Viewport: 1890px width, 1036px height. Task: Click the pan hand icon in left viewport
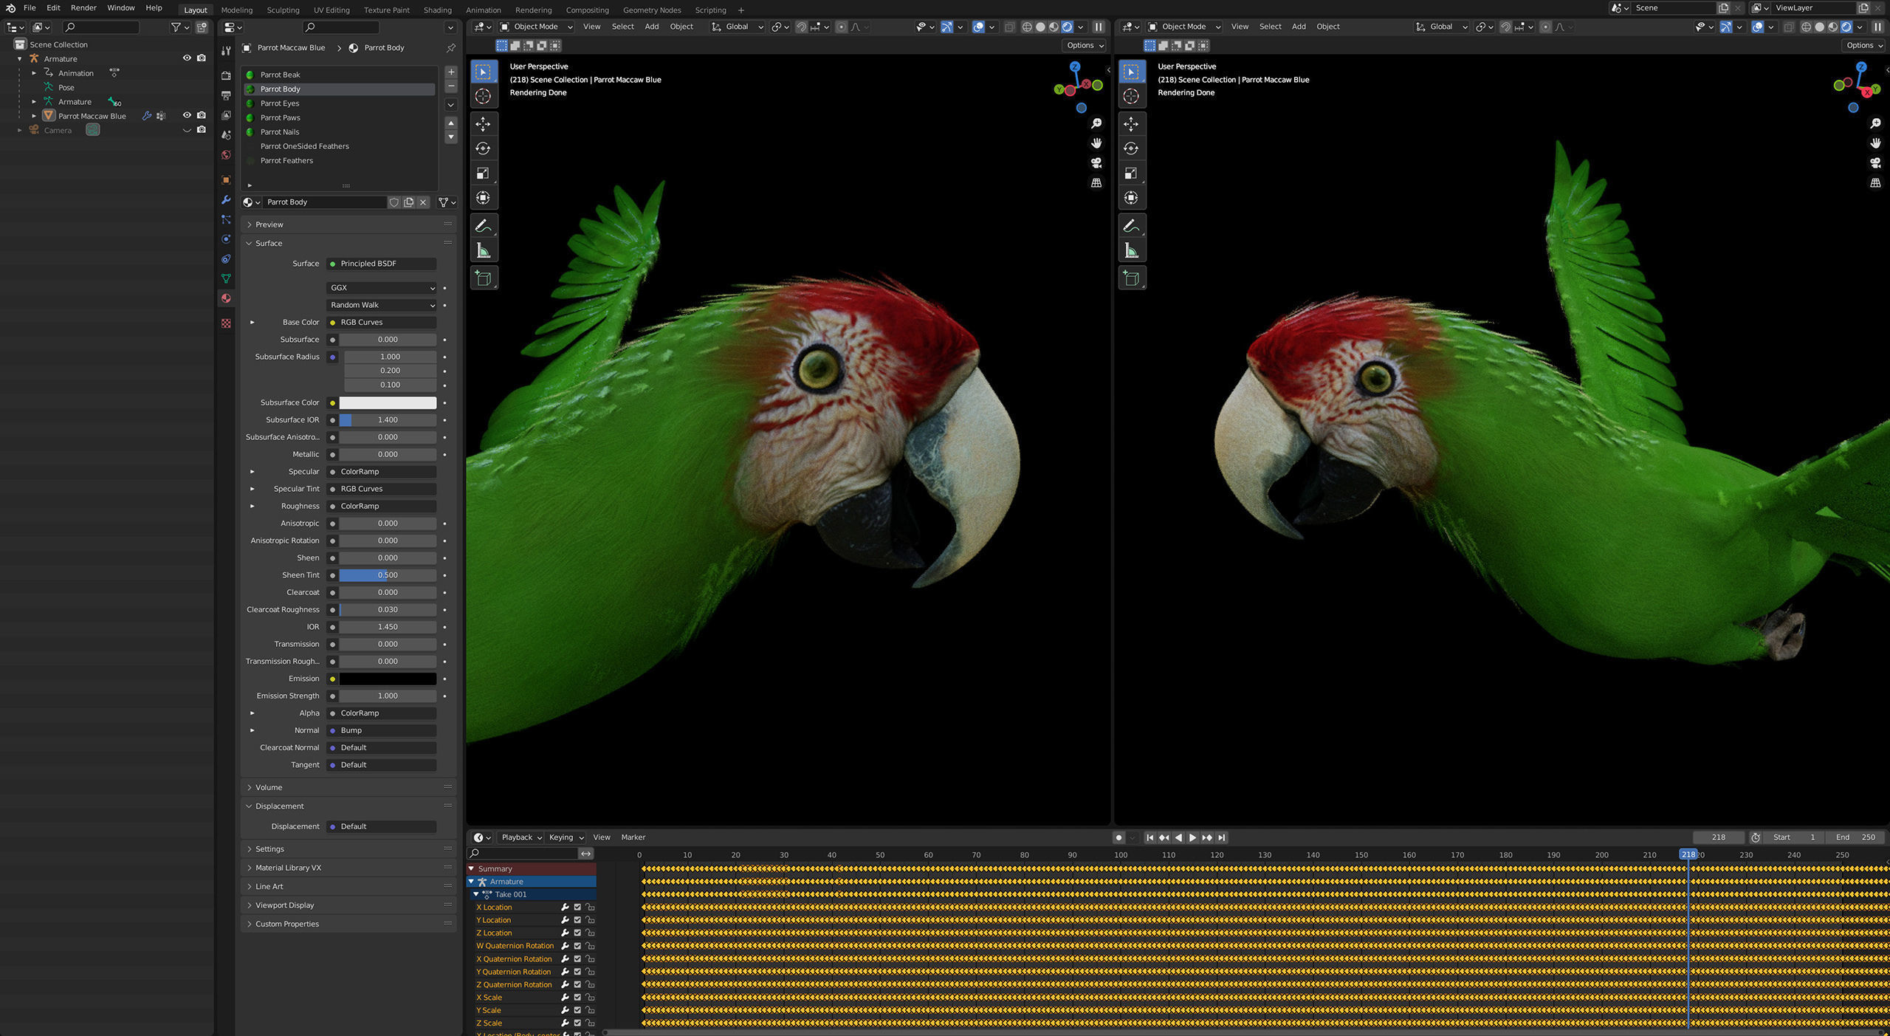(1096, 143)
